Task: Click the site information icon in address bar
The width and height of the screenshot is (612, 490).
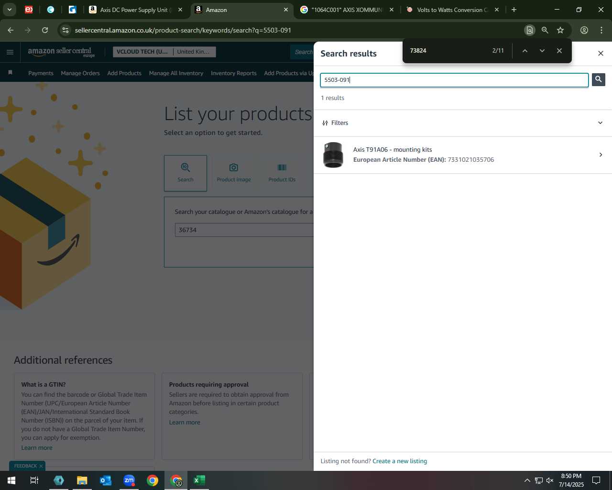Action: (66, 30)
